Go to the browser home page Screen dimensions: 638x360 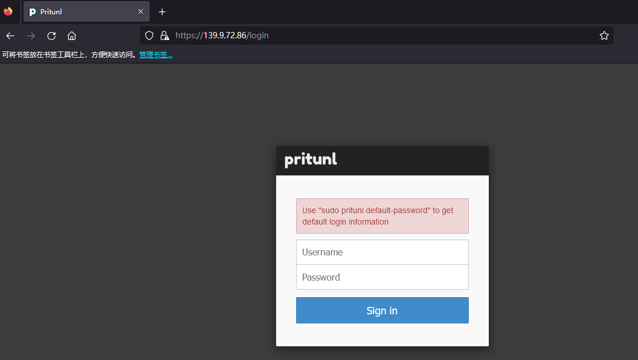[71, 36]
